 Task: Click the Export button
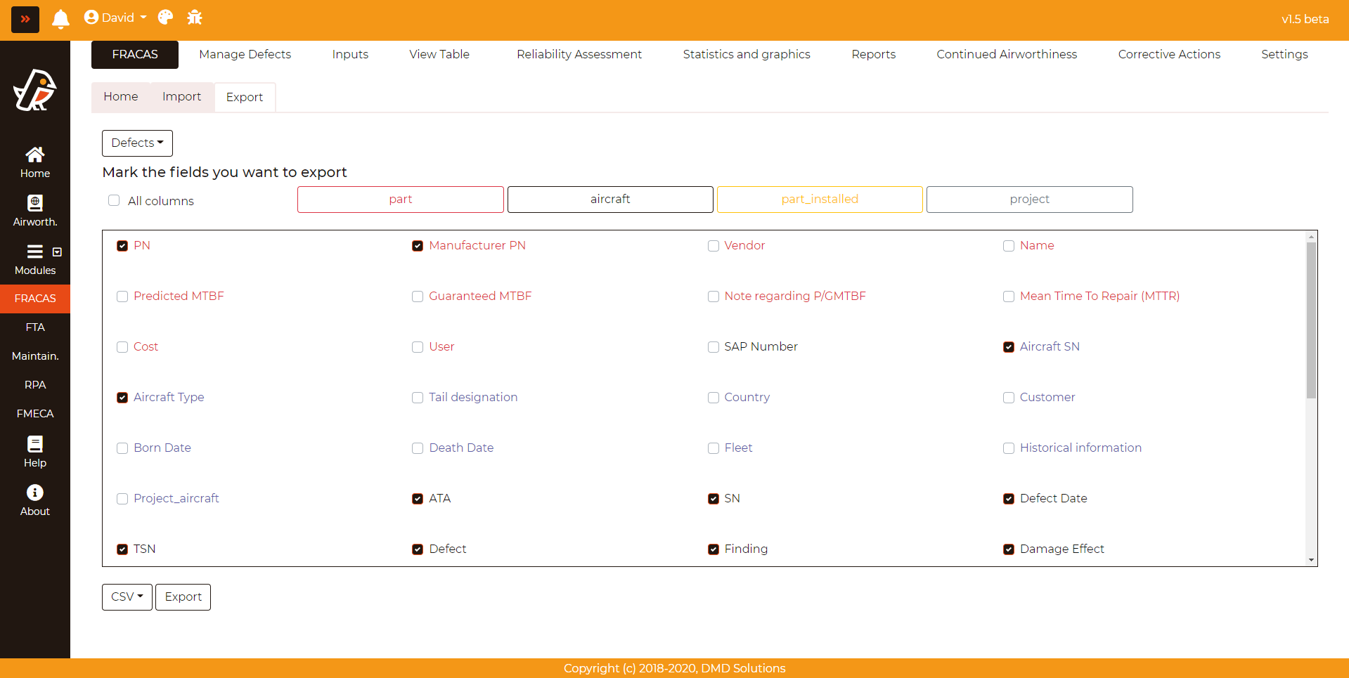(x=183, y=597)
